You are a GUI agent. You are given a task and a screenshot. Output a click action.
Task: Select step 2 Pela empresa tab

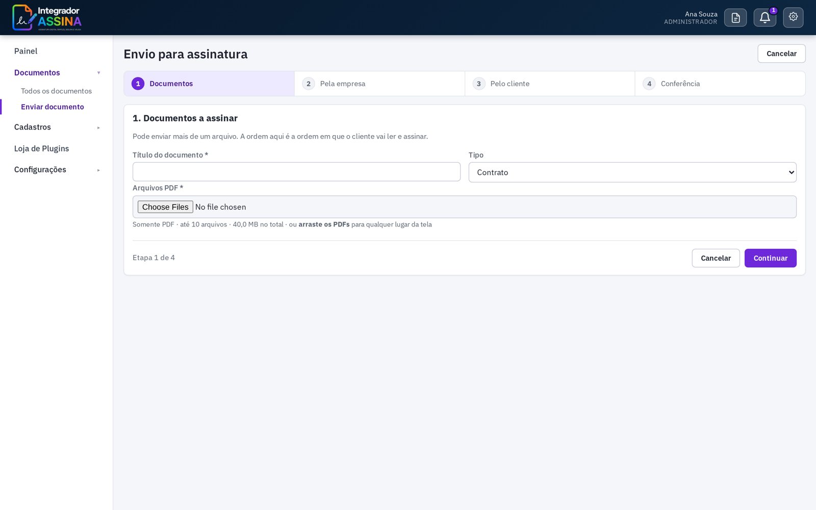pos(379,84)
